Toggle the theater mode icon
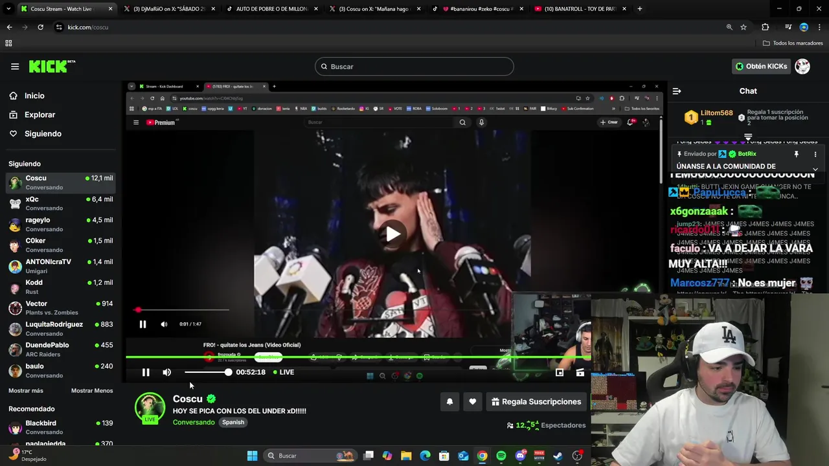Image resolution: width=829 pixels, height=466 pixels. click(580, 372)
